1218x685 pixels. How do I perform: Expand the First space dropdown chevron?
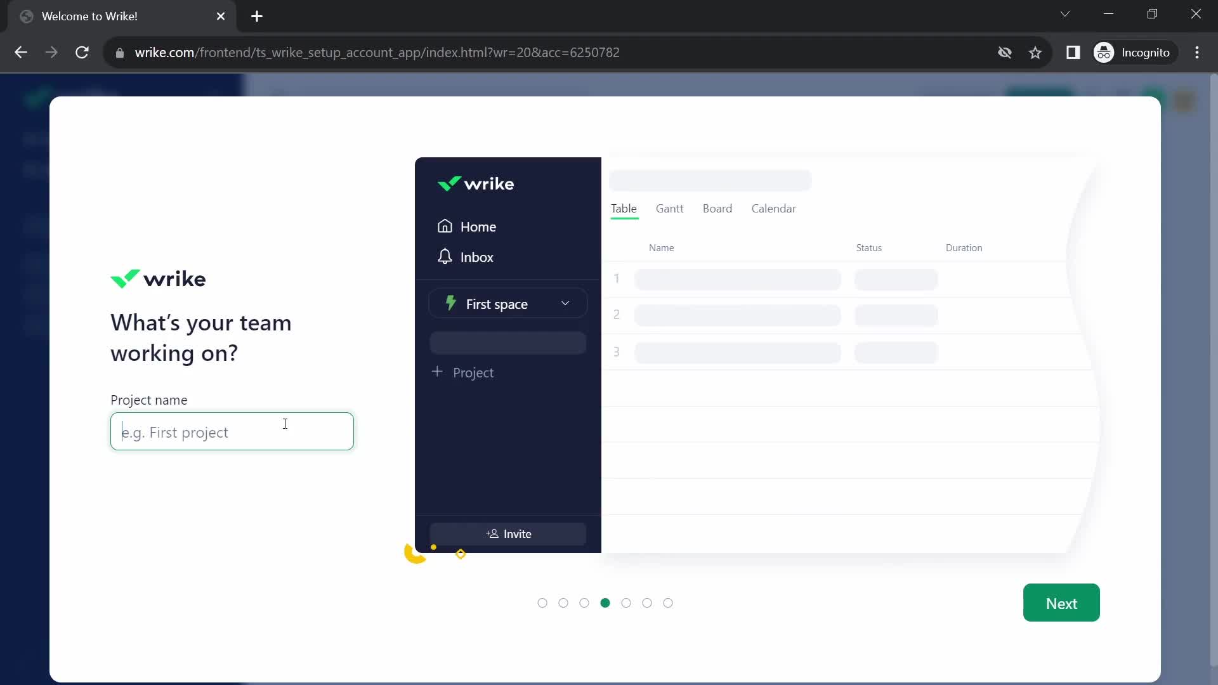pyautogui.click(x=565, y=304)
